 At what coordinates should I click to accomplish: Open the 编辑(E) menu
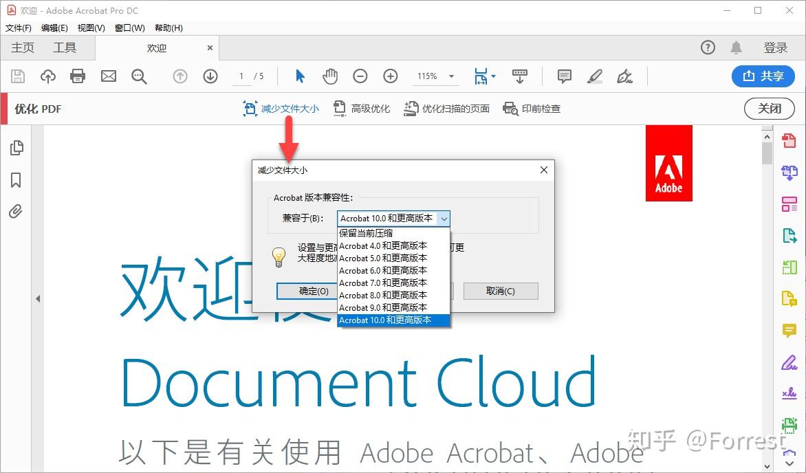pyautogui.click(x=54, y=27)
